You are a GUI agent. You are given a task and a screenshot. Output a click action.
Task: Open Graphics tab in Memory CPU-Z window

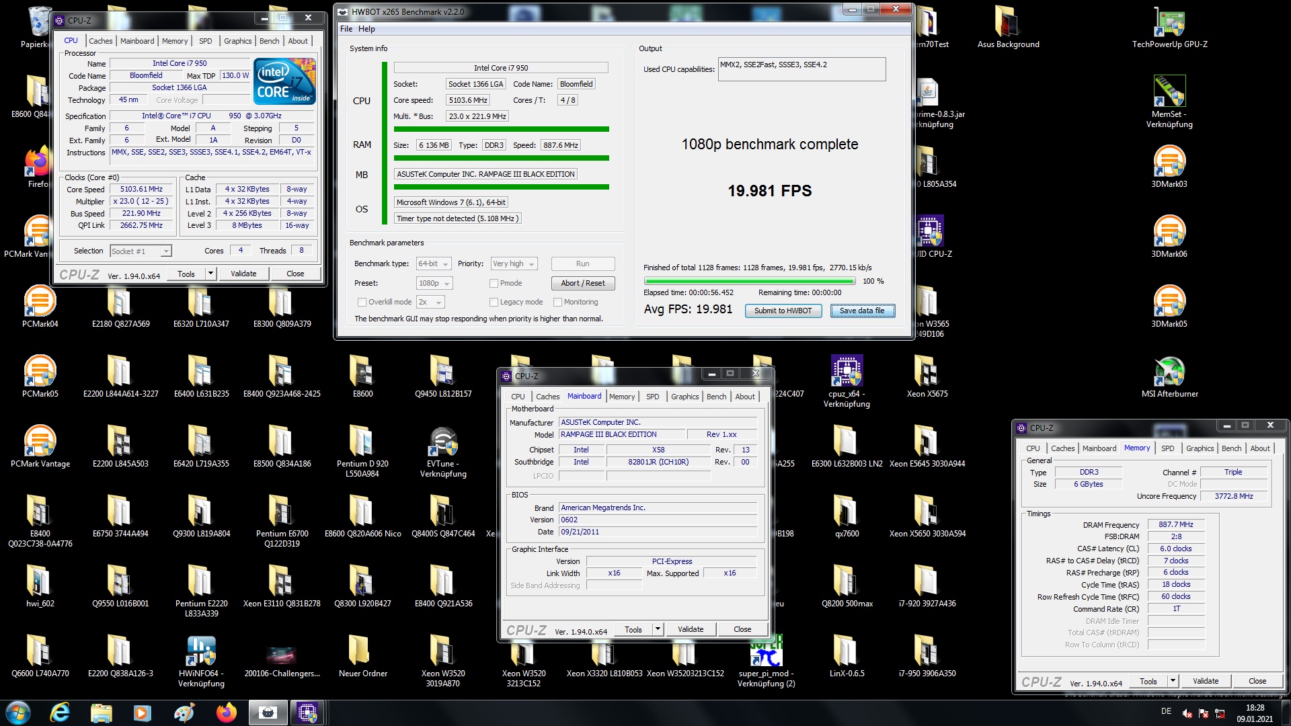pos(1200,448)
